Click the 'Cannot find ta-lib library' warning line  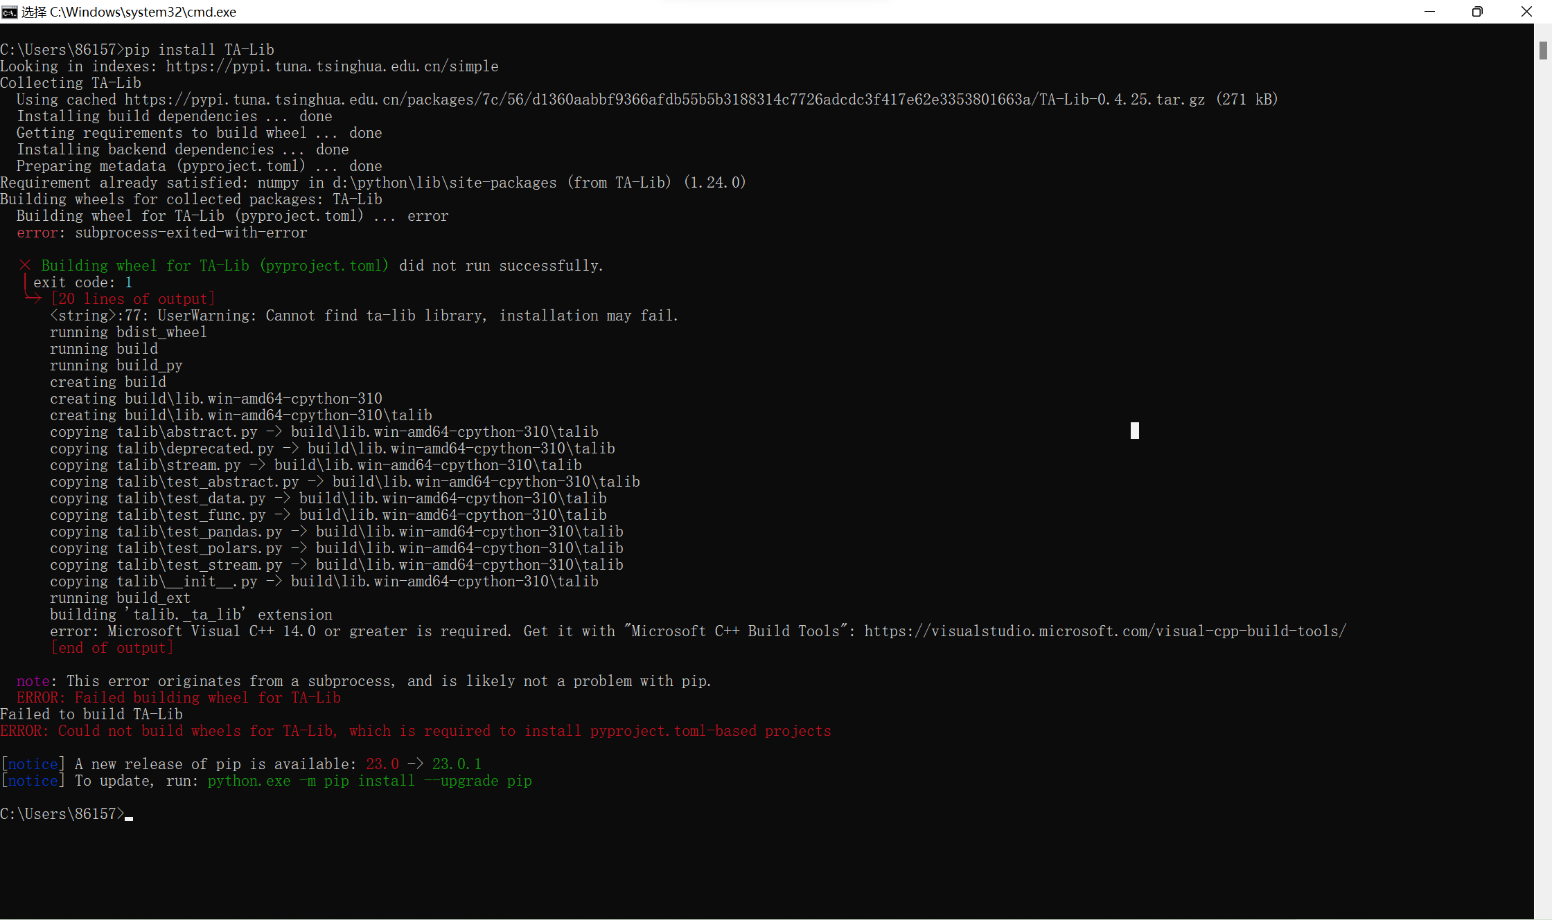[364, 316]
